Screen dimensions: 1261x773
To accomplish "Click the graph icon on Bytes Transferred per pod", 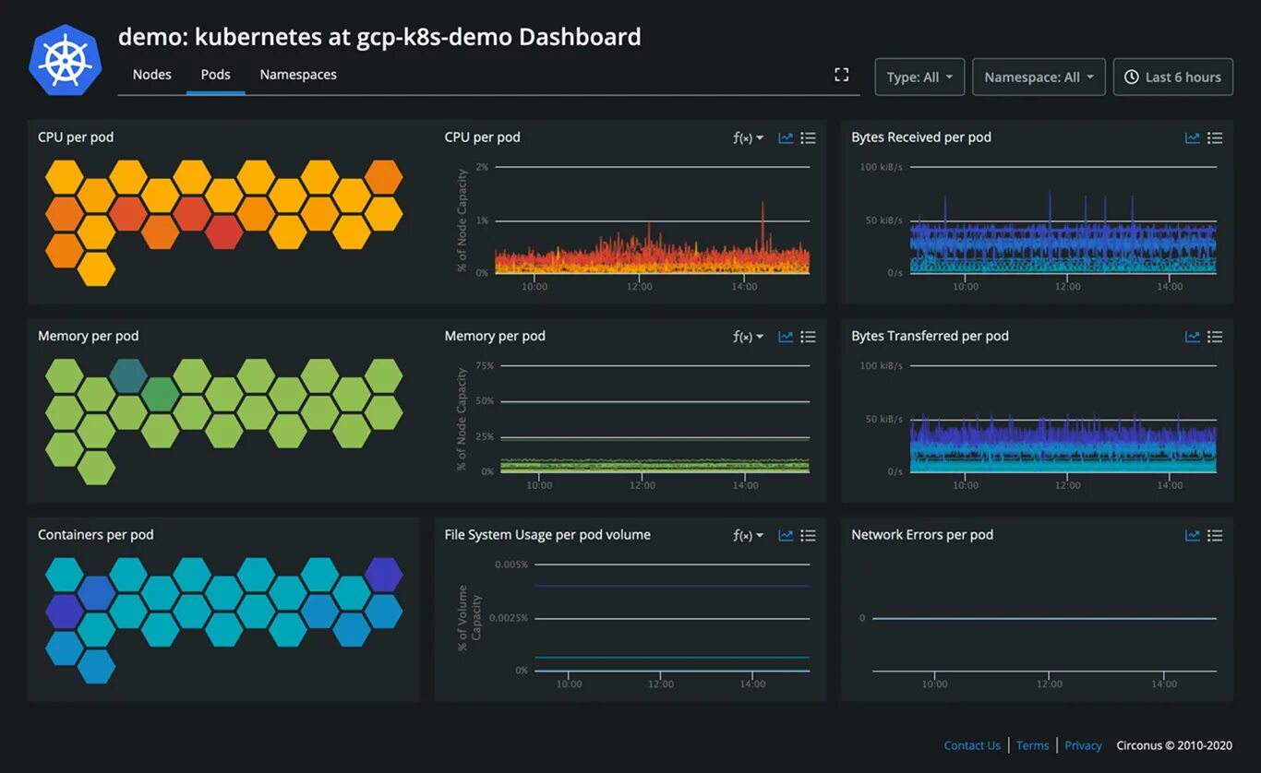I will 1192,337.
